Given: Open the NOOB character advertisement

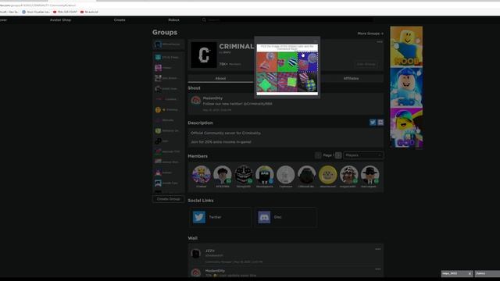Looking at the screenshot, I should tap(406, 47).
